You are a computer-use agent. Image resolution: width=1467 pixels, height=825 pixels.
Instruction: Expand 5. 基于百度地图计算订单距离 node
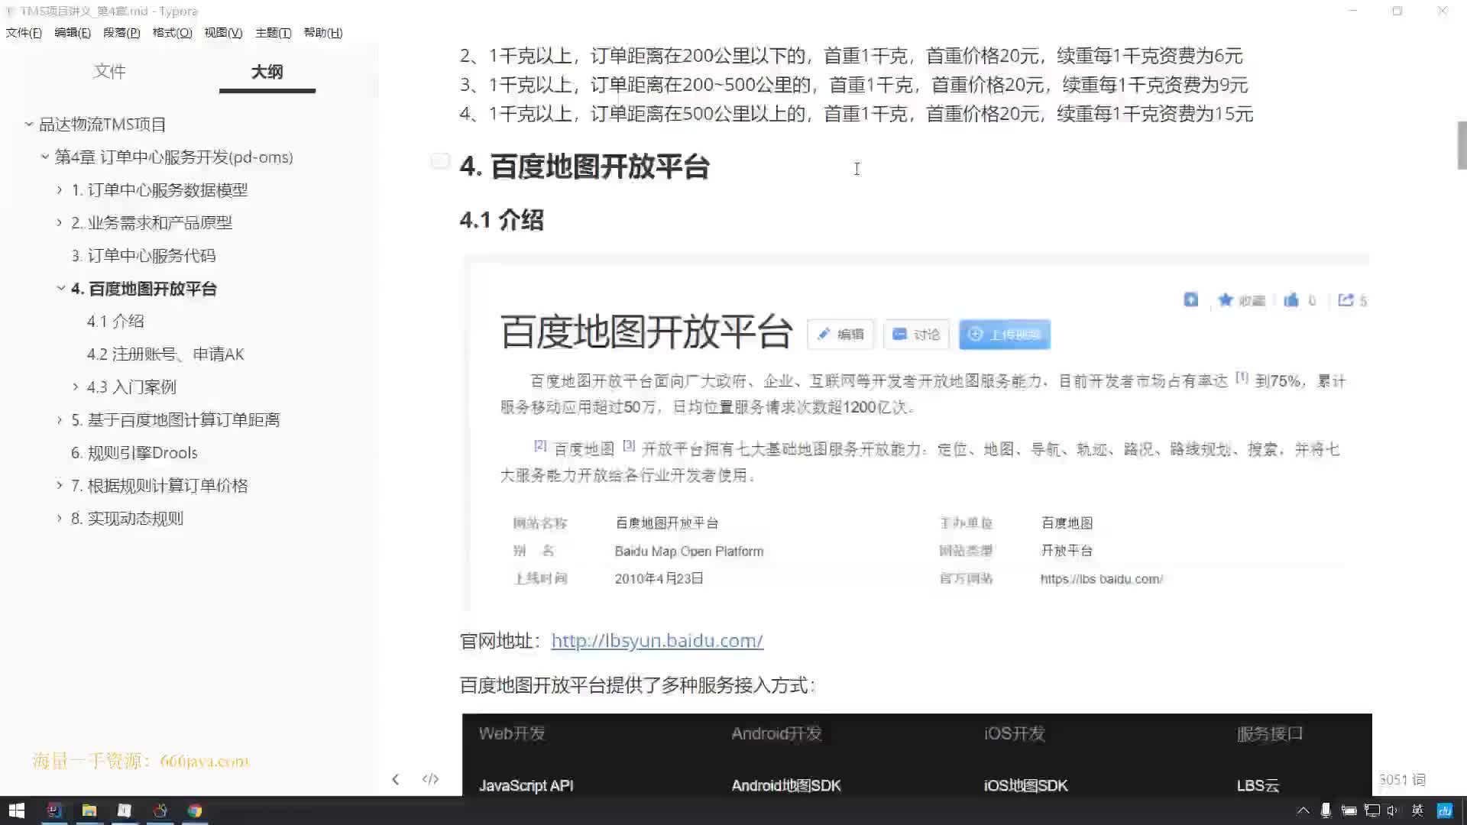click(x=60, y=419)
